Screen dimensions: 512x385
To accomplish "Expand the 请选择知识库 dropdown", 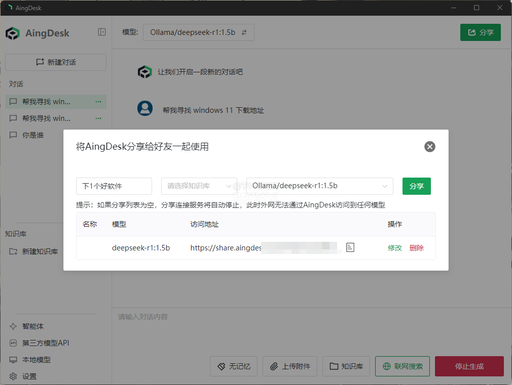I will coord(199,186).
